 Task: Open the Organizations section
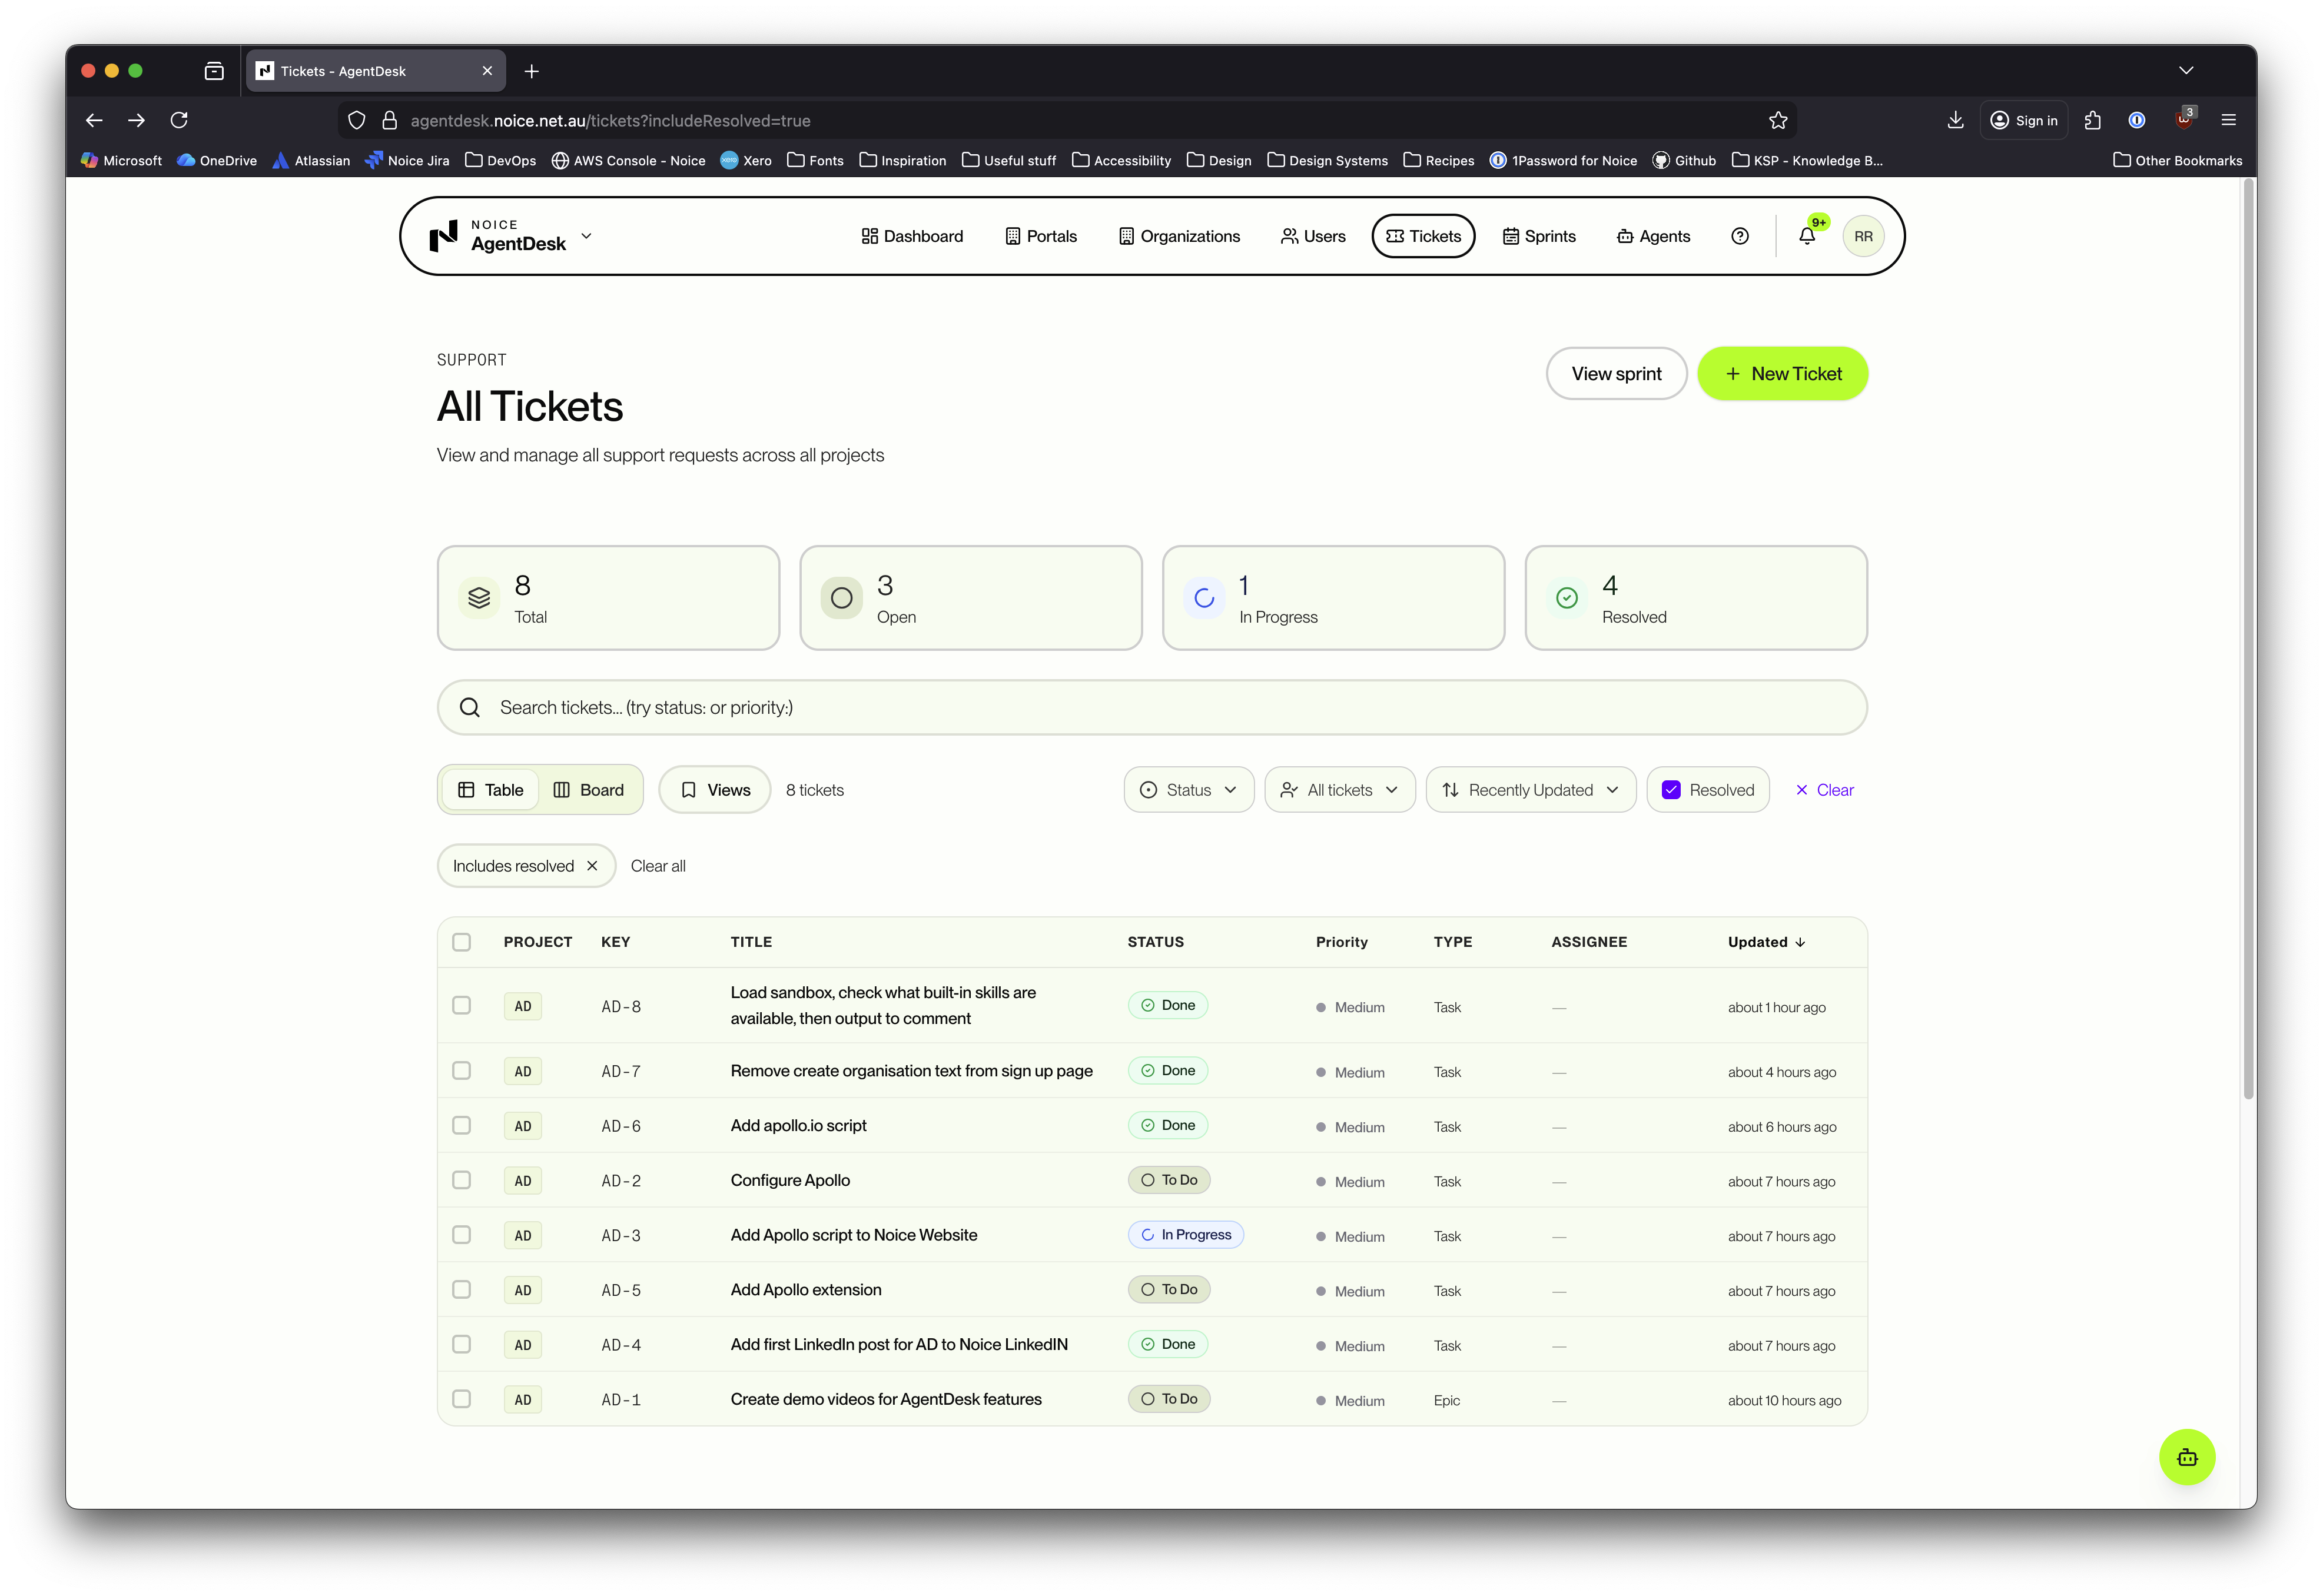coord(1180,236)
